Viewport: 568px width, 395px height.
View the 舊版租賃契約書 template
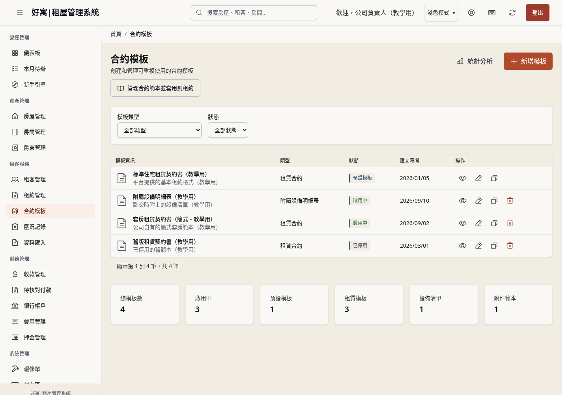tap(463, 246)
